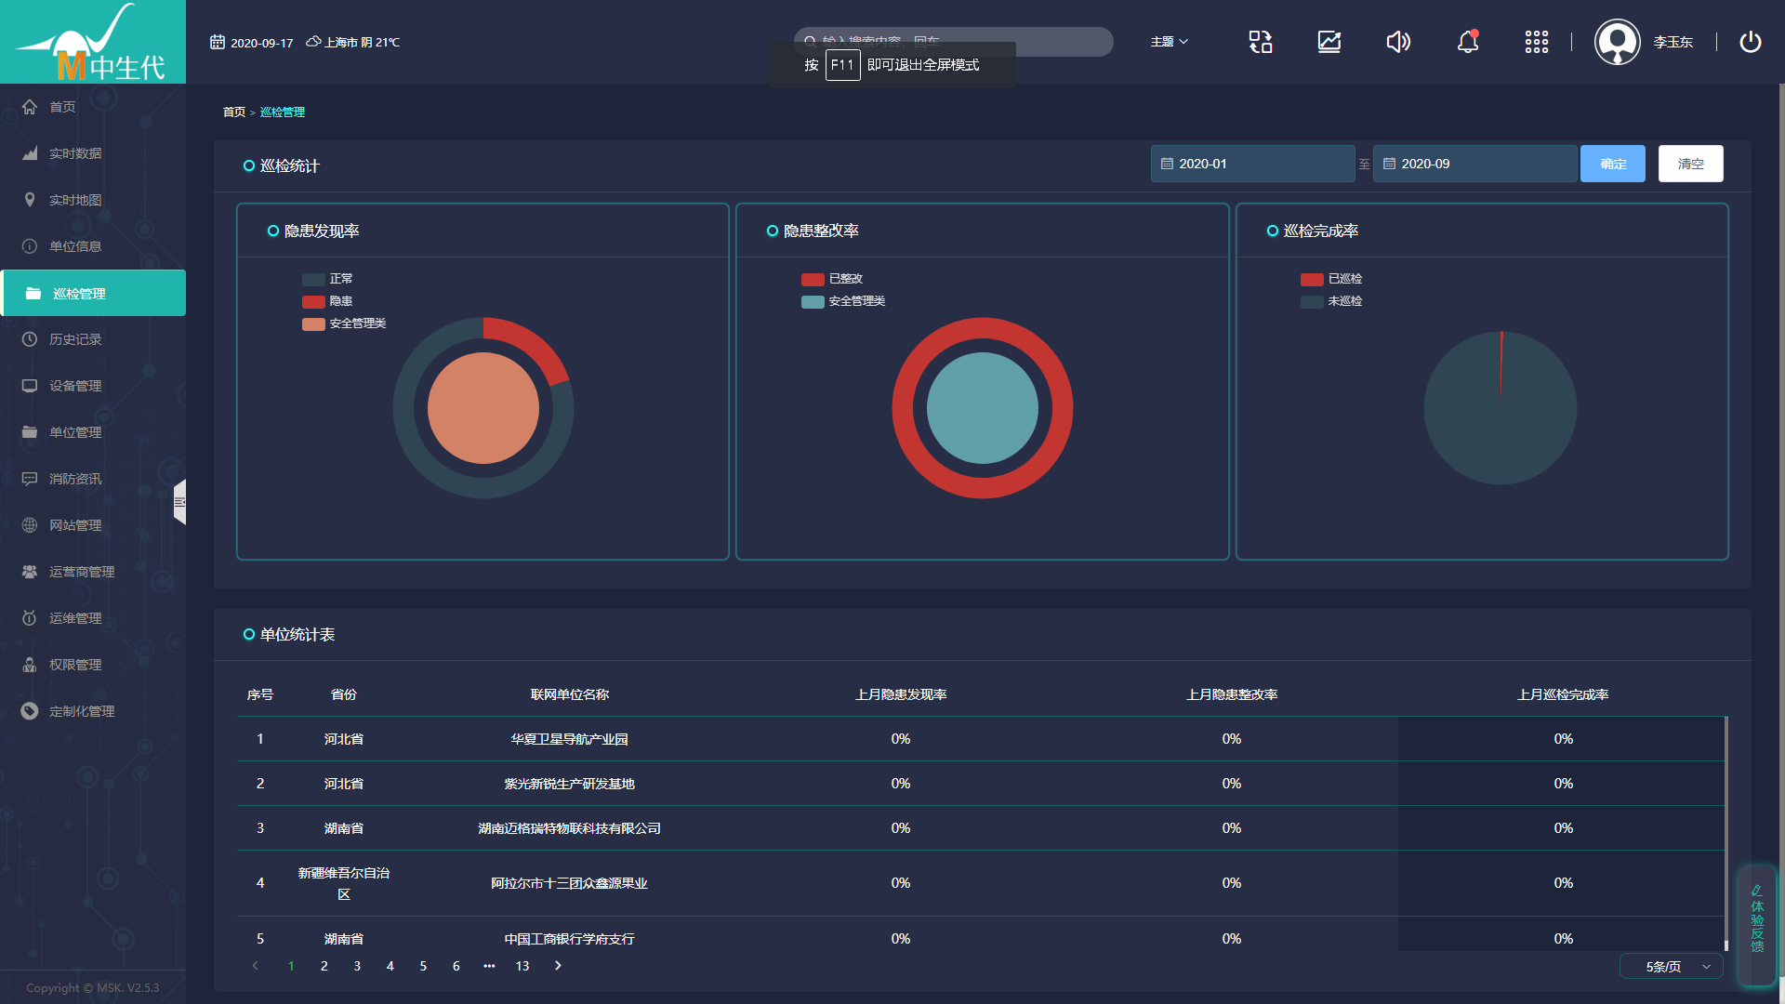Click the screen switch icon in header
This screenshot has width=1785, height=1004.
(x=1261, y=42)
